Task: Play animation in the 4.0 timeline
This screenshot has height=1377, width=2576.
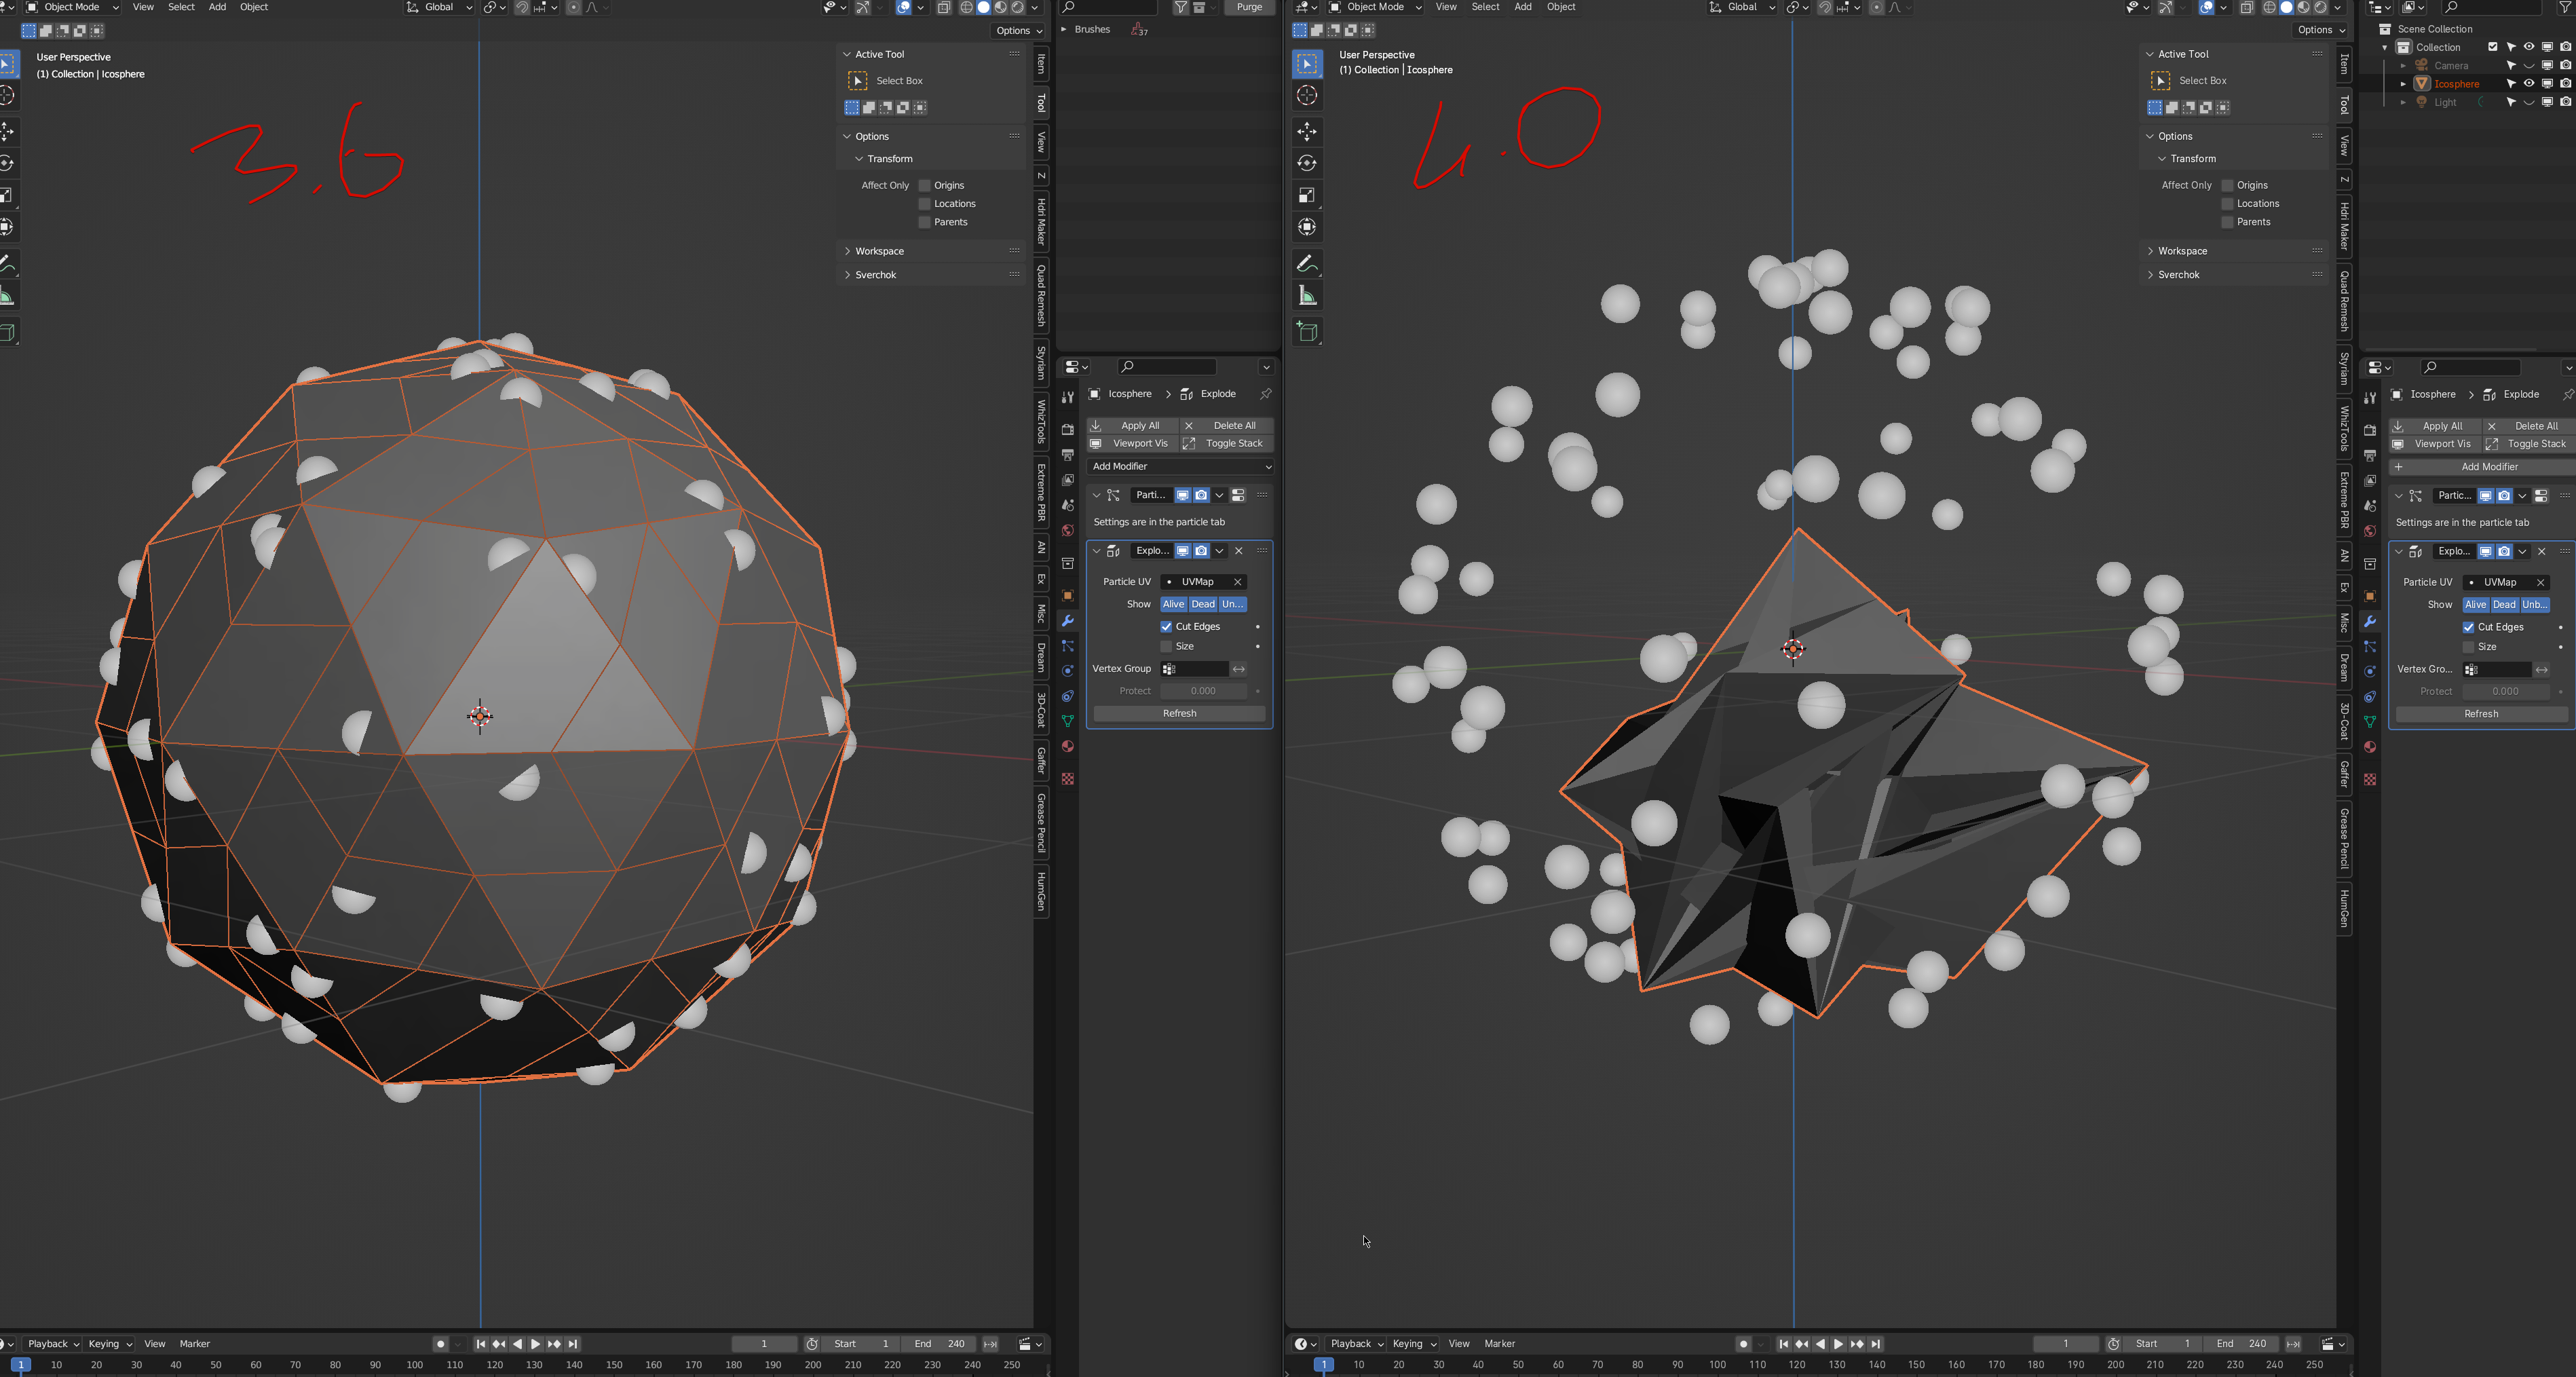Action: (x=1838, y=1344)
